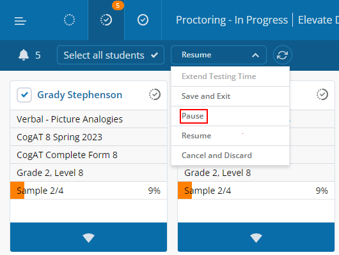The image size is (339, 255).
Task: Expand Grady Stephenson's card details arrow
Action: 88,237
